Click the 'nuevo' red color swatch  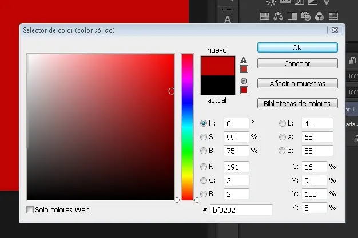pos(218,66)
